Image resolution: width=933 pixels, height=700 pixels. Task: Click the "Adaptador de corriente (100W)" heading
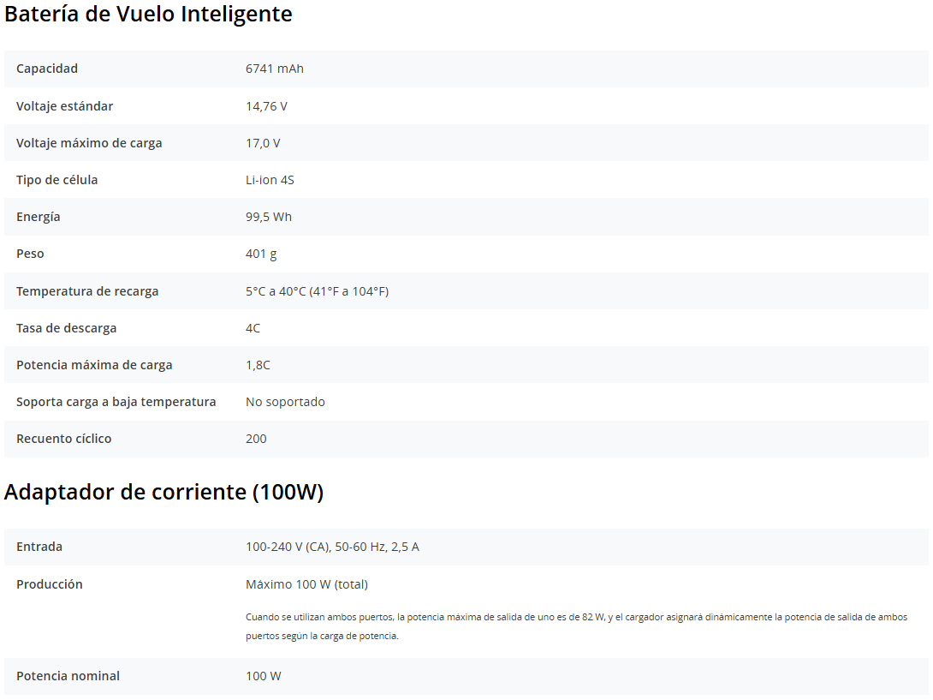coord(163,493)
